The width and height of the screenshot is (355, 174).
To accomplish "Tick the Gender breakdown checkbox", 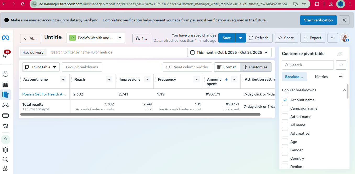I will coord(285,150).
